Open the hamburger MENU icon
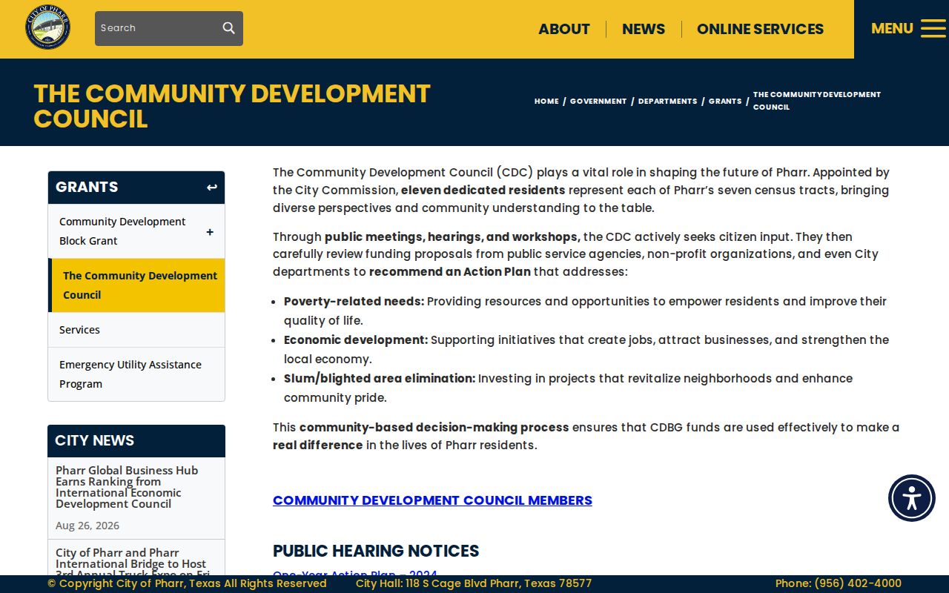Image resolution: width=949 pixels, height=593 pixels. point(933,28)
